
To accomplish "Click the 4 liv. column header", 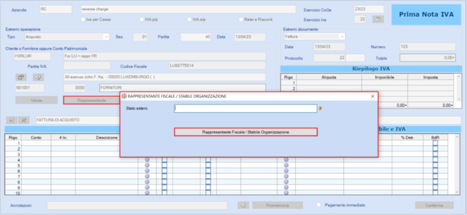I will [x=63, y=137].
